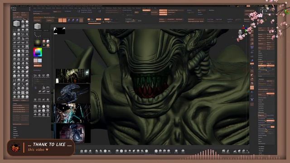
Task: Open the black alpha thumbnail at the canvas corner
Action: 59,31
